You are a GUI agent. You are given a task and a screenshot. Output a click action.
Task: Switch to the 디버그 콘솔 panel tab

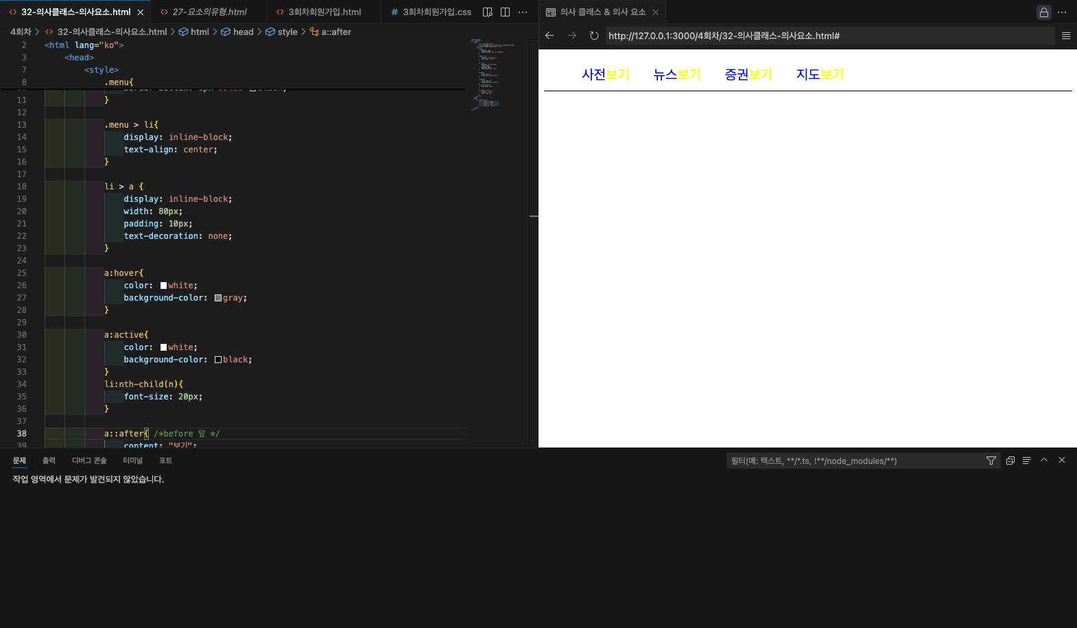[x=89, y=461]
